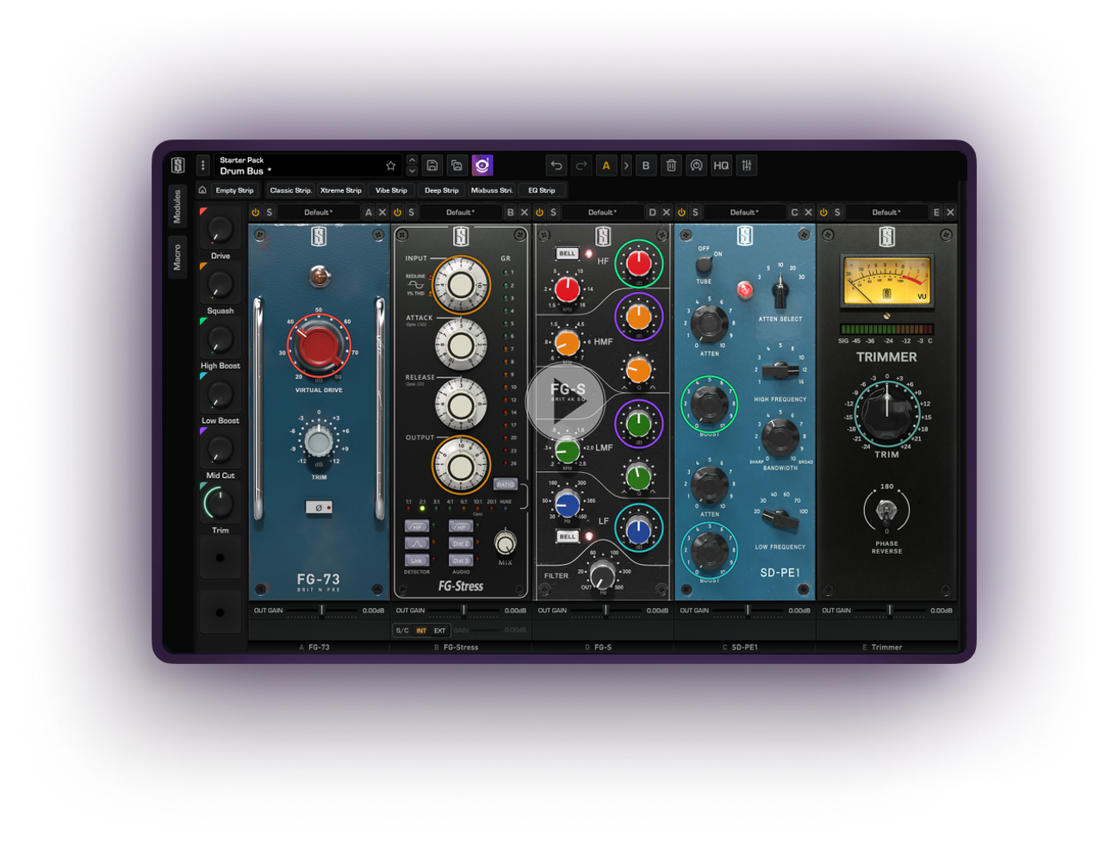This screenshot has width=1106, height=850.
Task: Select the Classic Strip tab
Action: (x=290, y=190)
